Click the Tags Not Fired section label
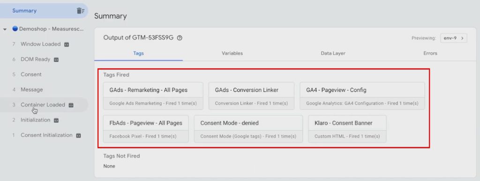The width and height of the screenshot is (480, 181). 121,156
